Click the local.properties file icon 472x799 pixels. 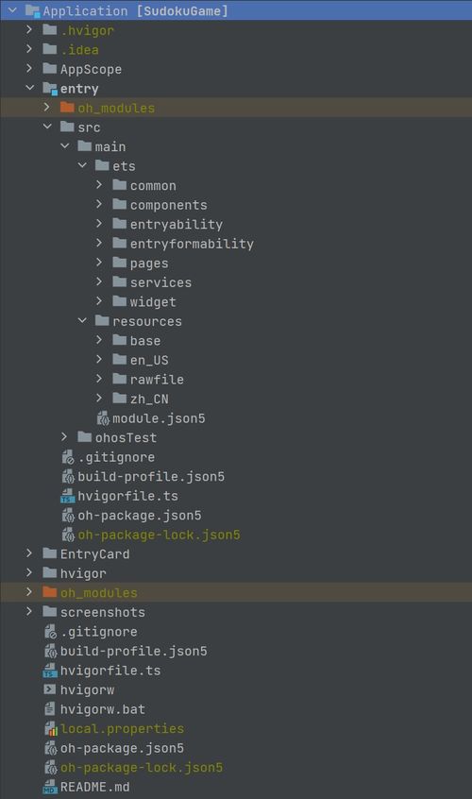click(x=50, y=729)
